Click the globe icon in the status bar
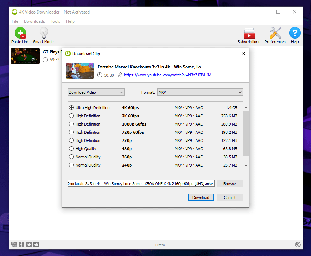Image resolution: width=311 pixels, height=256 pixels. tap(298, 245)
